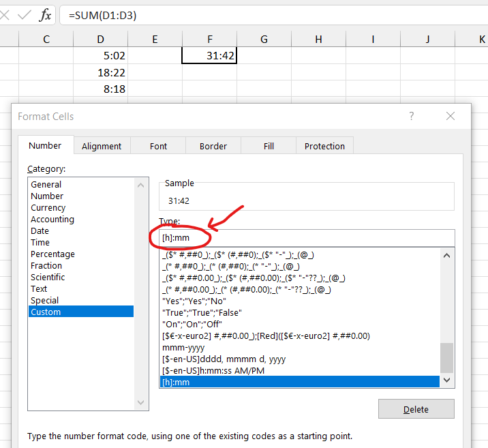Select the highlighted [h]:mm list entry
Image resolution: width=488 pixels, height=448 pixels.
pos(300,382)
